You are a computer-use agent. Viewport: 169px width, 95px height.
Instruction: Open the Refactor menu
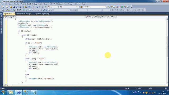16,4
